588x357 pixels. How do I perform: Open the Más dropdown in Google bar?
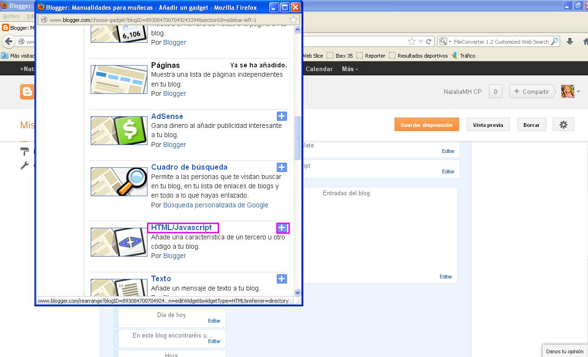click(x=350, y=69)
